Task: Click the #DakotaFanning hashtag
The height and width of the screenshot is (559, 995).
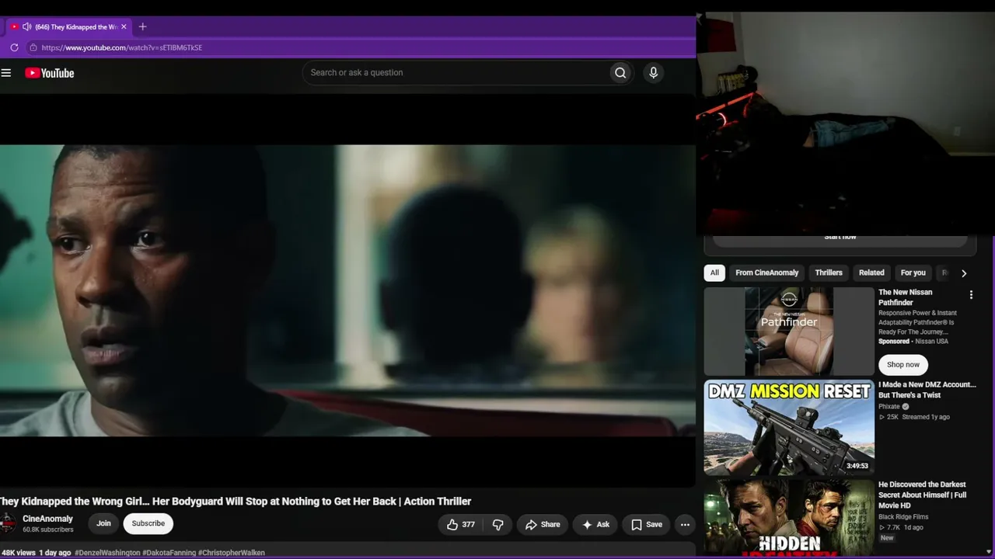Action: tap(169, 553)
